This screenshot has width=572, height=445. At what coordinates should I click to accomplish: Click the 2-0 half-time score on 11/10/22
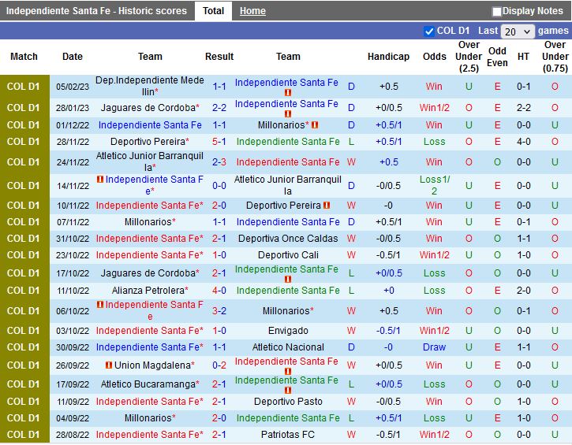[x=524, y=290]
